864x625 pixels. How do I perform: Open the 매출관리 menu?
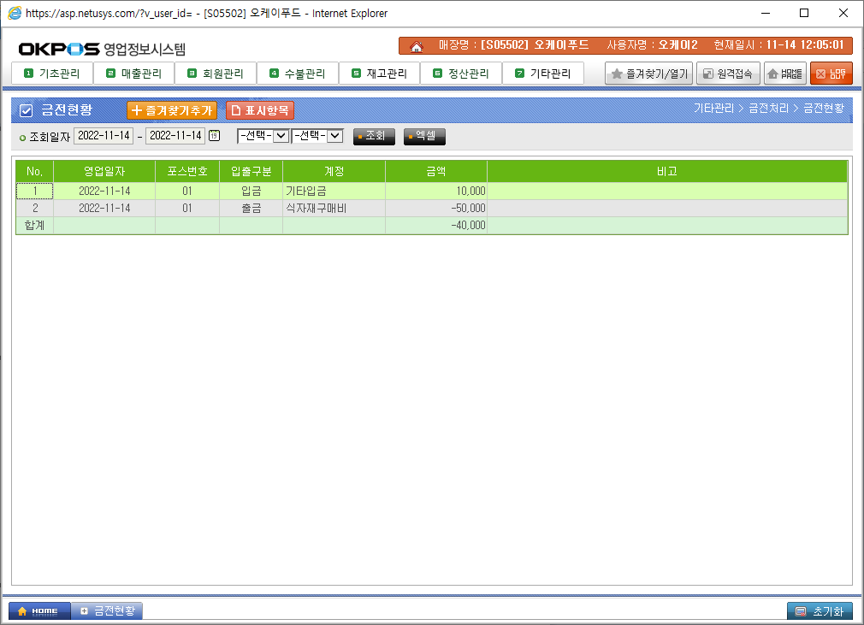133,74
